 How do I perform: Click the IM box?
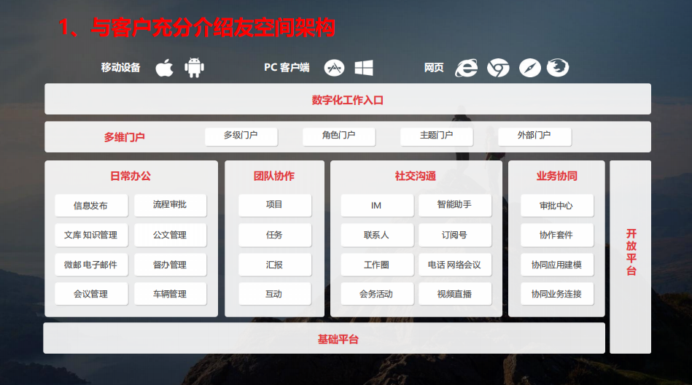point(377,206)
